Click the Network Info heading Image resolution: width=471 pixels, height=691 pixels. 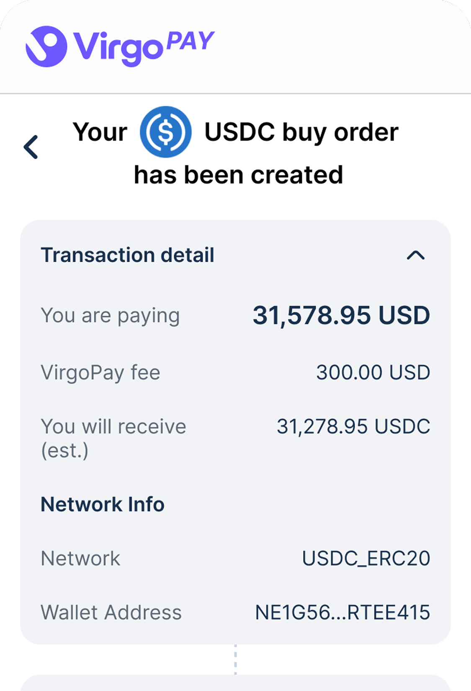[x=103, y=504]
